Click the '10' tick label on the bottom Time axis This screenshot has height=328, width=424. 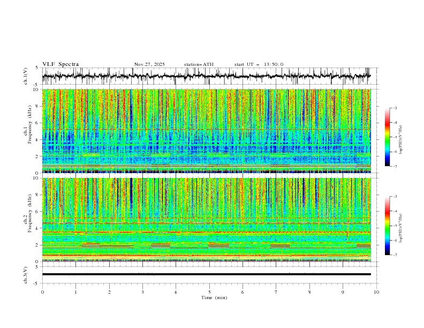coord(376,292)
